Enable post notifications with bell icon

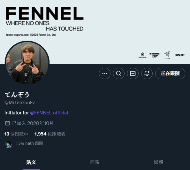point(147,73)
